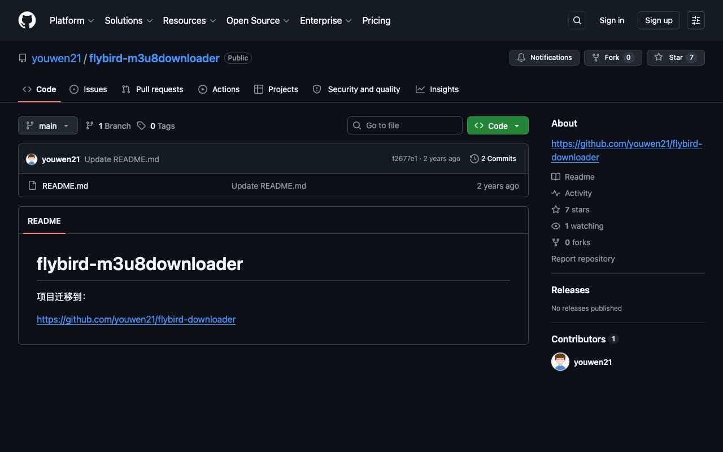This screenshot has height=452, width=723.
Task: Open youwen21 name in Contributors list
Action: [x=593, y=362]
